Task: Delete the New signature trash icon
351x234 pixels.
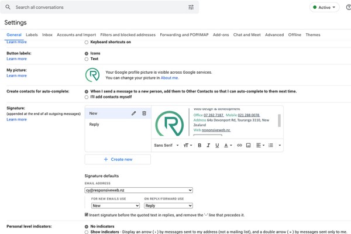Action: (x=144, y=113)
